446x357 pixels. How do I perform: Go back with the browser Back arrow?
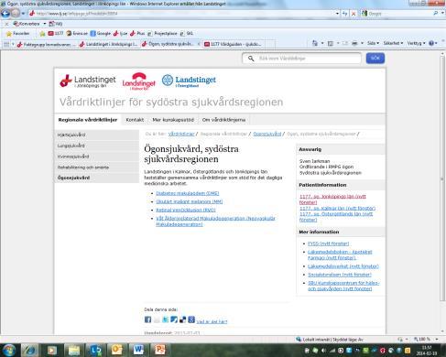pyautogui.click(x=5, y=13)
